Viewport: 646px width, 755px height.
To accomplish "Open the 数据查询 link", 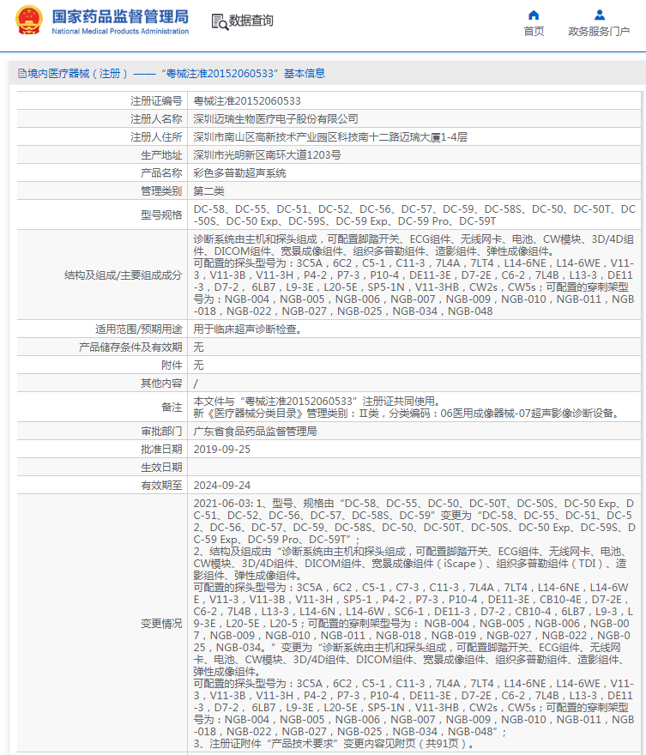I will click(251, 21).
